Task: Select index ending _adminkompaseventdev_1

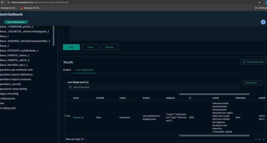Action: [25, 41]
